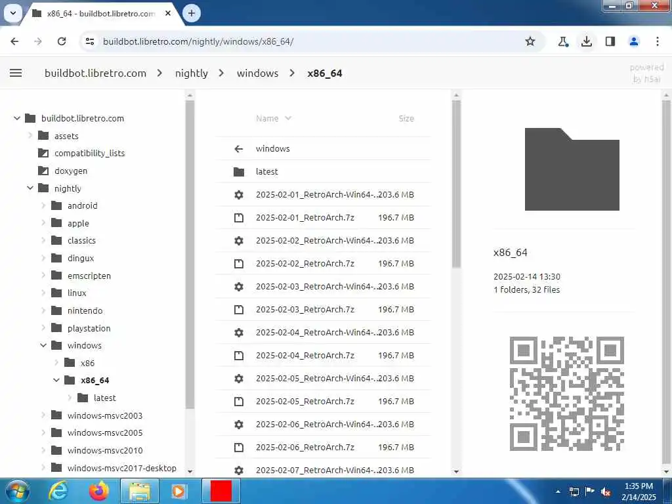Close the x86_64 browser tab
The height and width of the screenshot is (504, 672).
168,13
